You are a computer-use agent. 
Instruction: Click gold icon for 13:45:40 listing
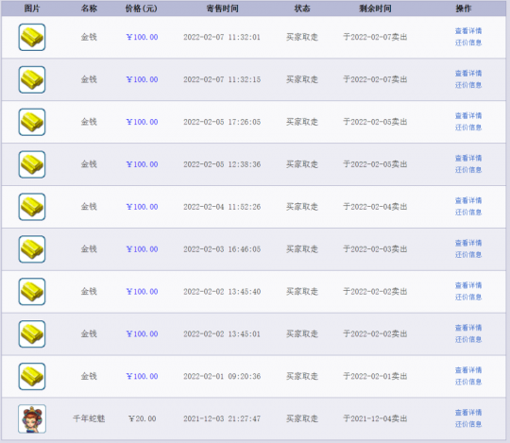pyautogui.click(x=32, y=292)
